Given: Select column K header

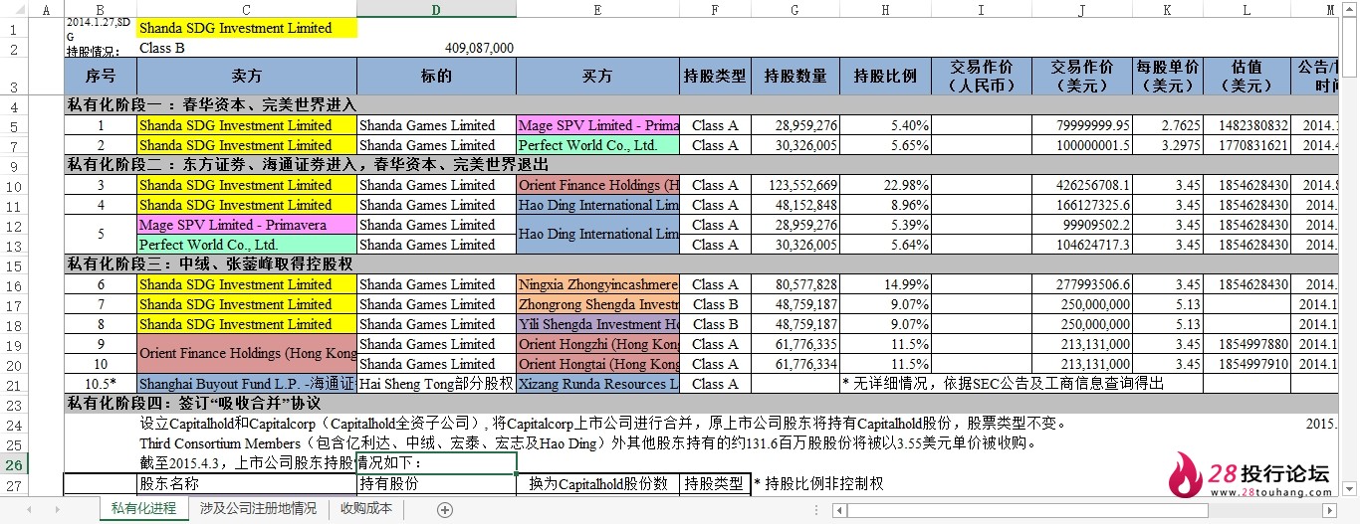Looking at the screenshot, I should pyautogui.click(x=1168, y=9).
